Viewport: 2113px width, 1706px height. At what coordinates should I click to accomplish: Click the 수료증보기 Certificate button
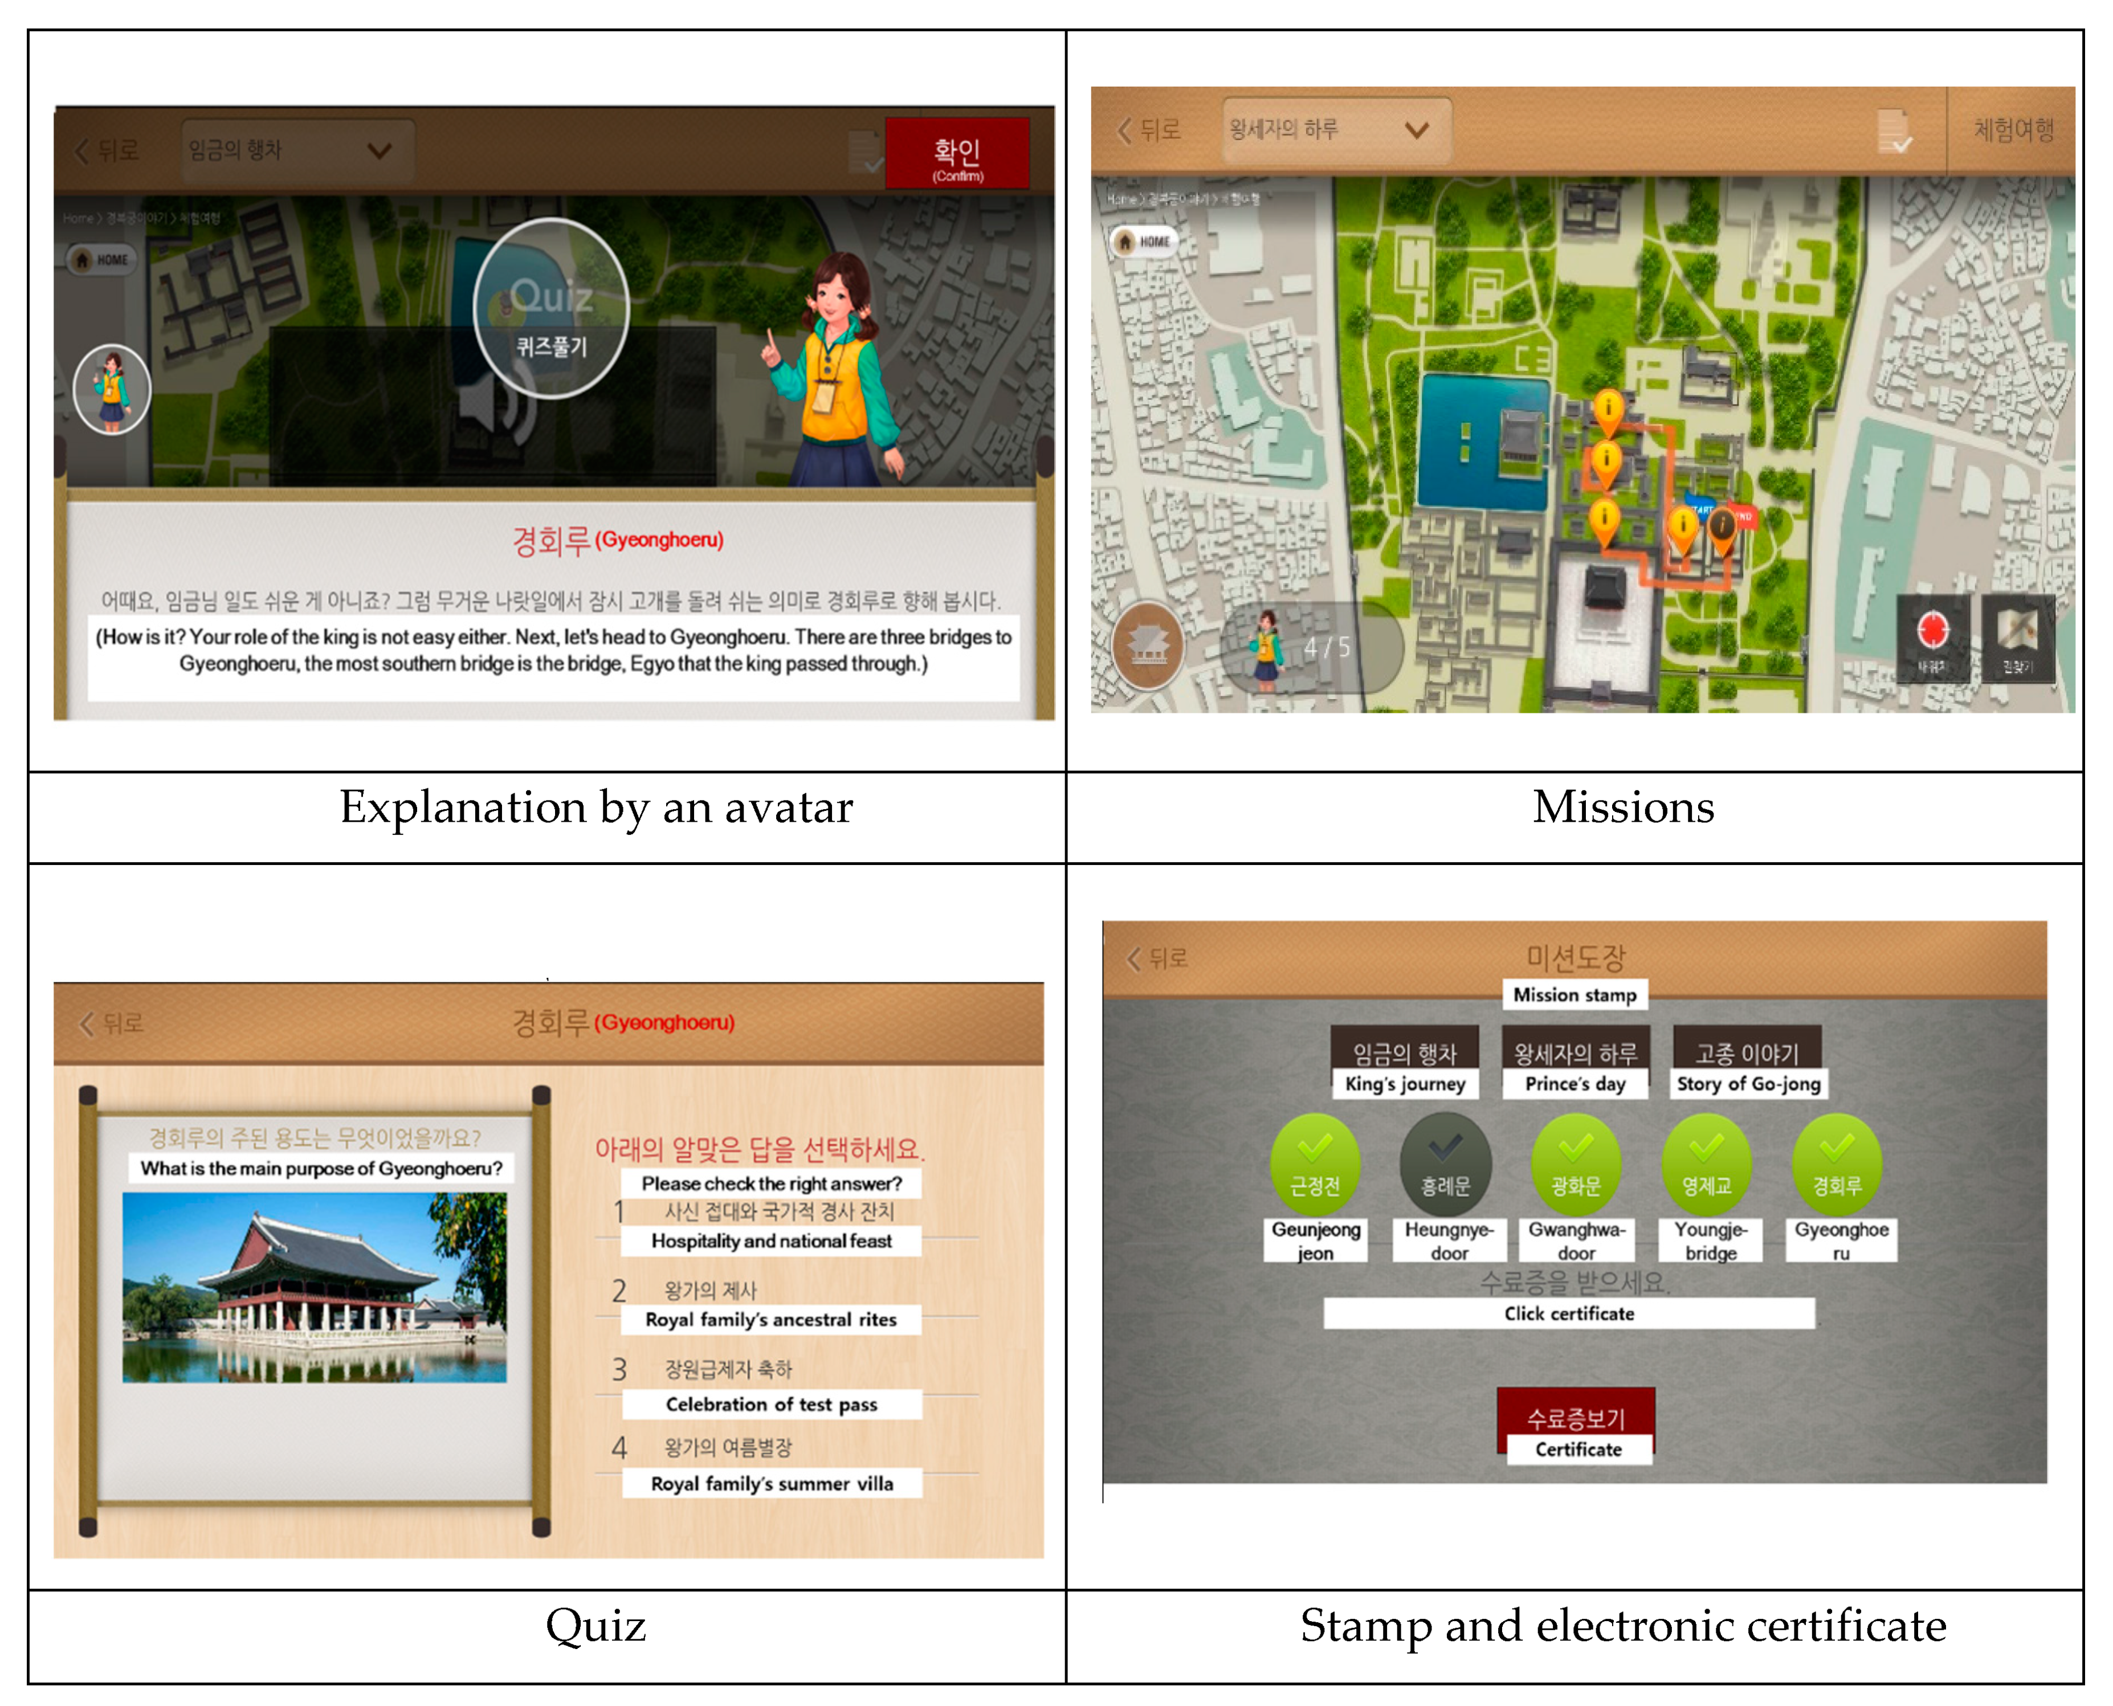tap(1576, 1421)
